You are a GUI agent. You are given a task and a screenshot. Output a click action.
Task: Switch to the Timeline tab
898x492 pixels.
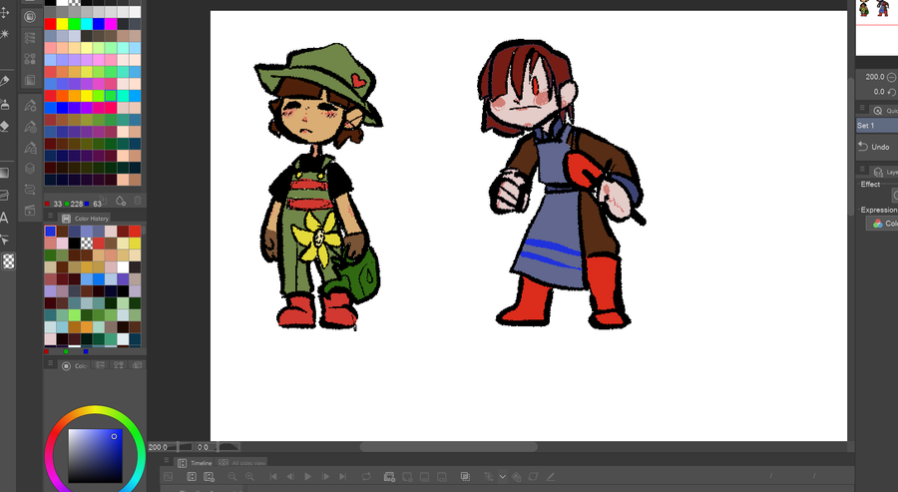pos(195,463)
